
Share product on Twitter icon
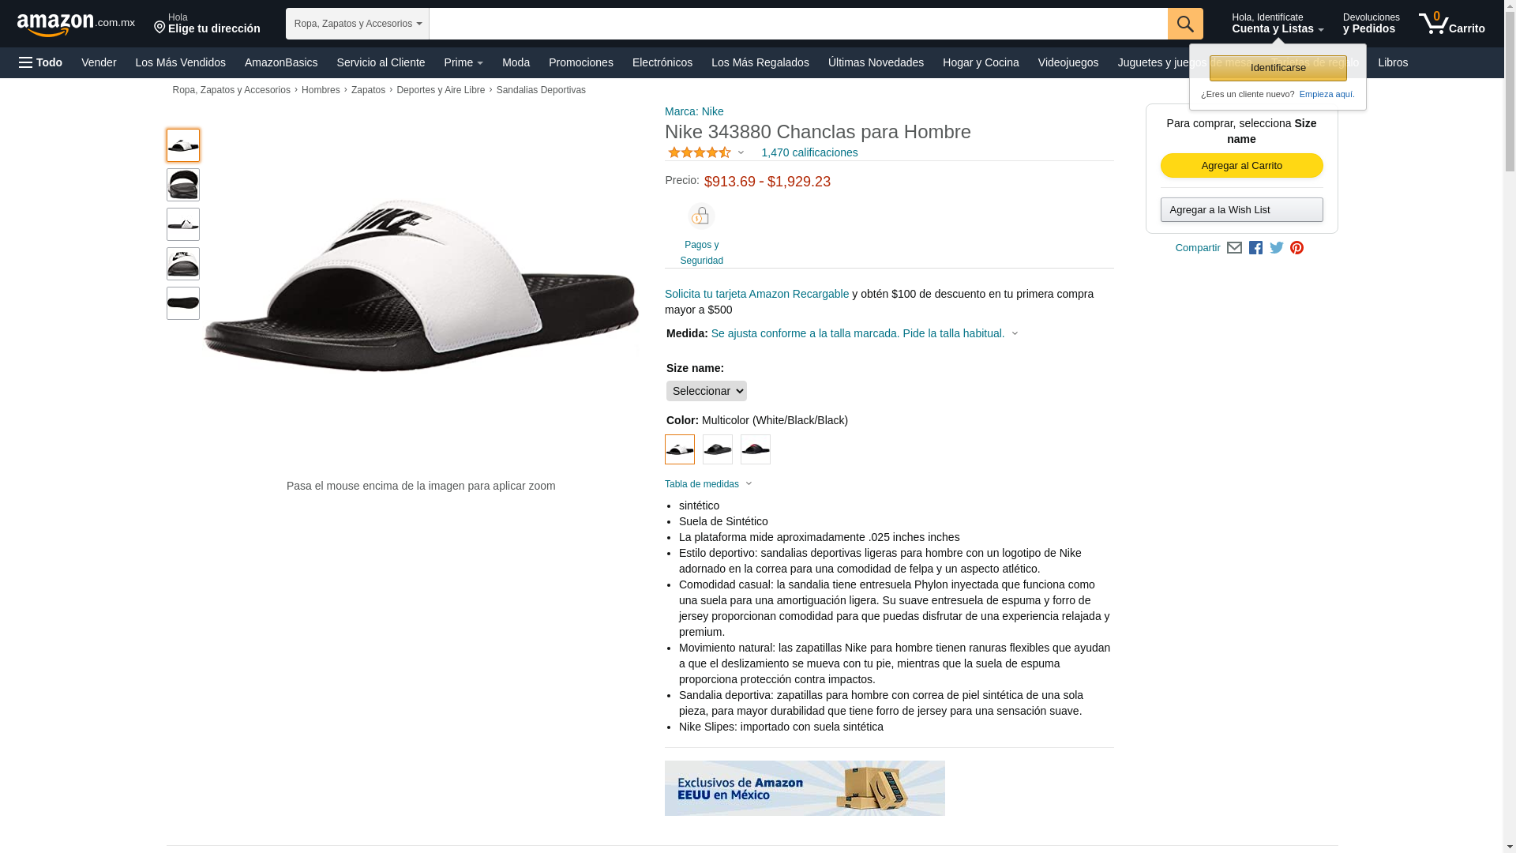1277,248
